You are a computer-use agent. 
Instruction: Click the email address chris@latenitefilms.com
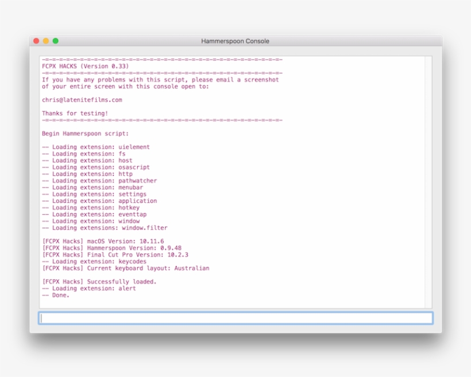pyautogui.click(x=82, y=99)
